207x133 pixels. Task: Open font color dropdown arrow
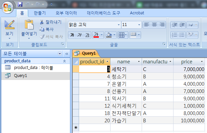[x=101, y=35]
